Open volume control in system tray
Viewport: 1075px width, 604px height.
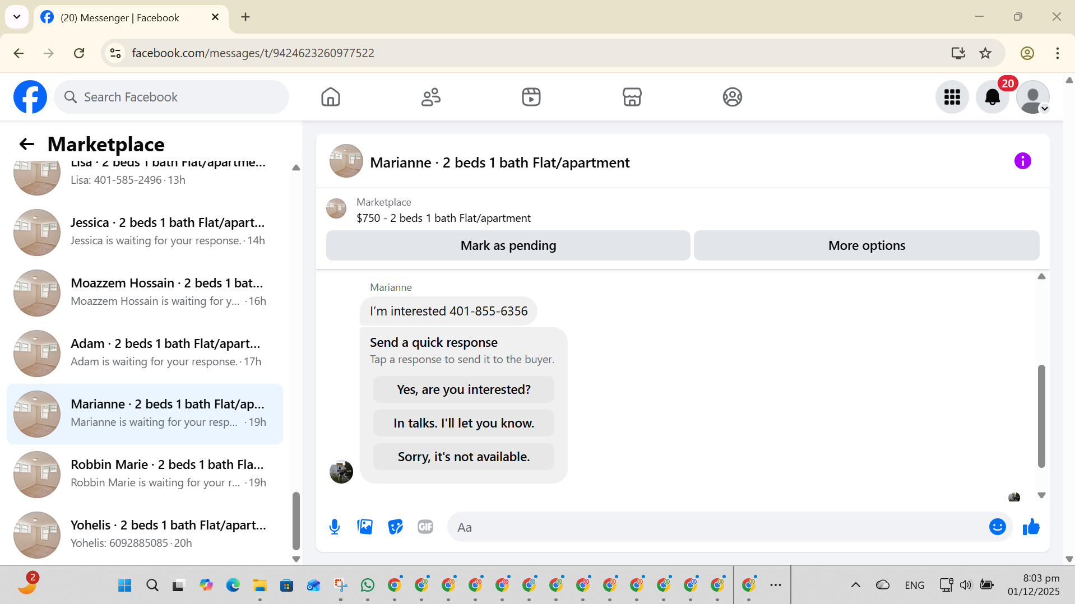point(965,585)
